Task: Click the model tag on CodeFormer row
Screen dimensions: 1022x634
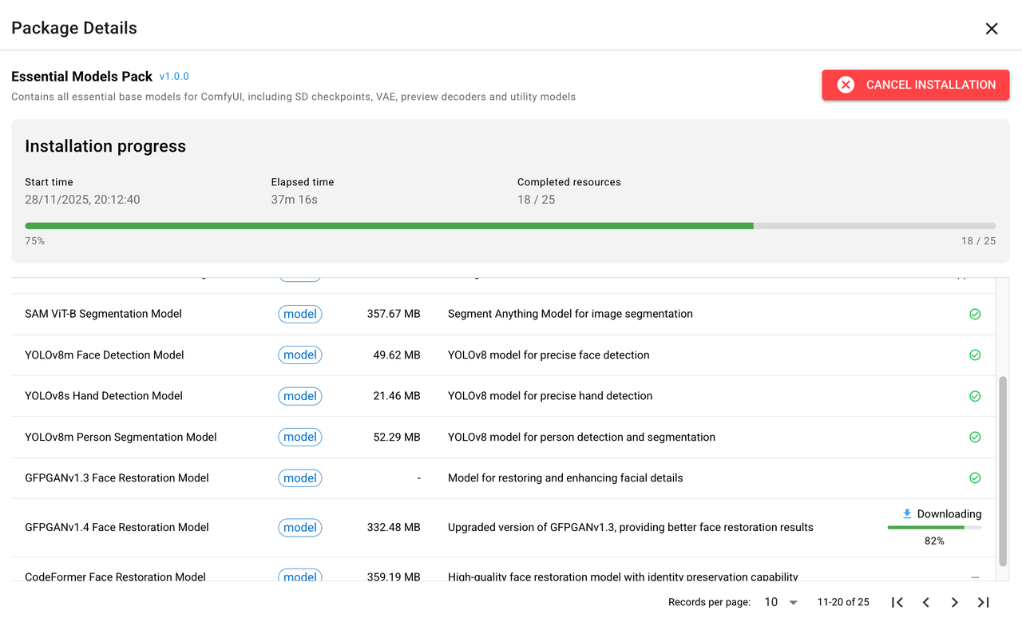Action: point(299,577)
